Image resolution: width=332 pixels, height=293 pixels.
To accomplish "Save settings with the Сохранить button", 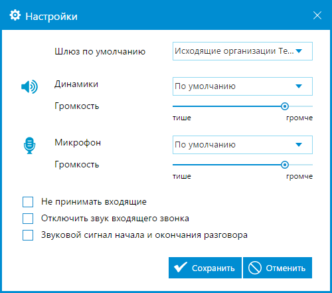I will click(205, 268).
